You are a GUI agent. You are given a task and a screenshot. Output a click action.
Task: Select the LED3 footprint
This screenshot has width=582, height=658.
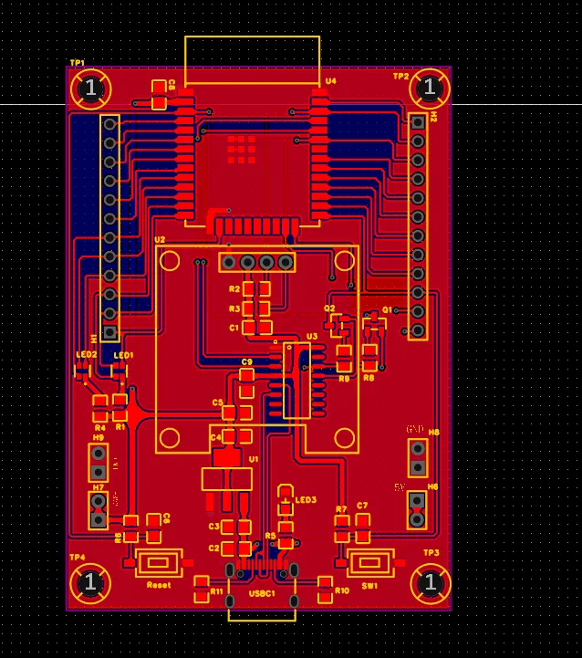tap(286, 500)
